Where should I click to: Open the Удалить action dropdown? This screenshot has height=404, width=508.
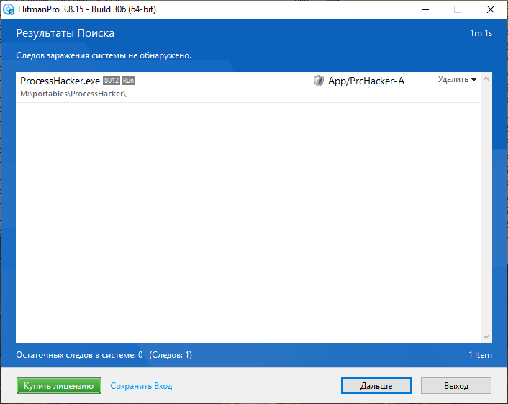[x=457, y=80]
